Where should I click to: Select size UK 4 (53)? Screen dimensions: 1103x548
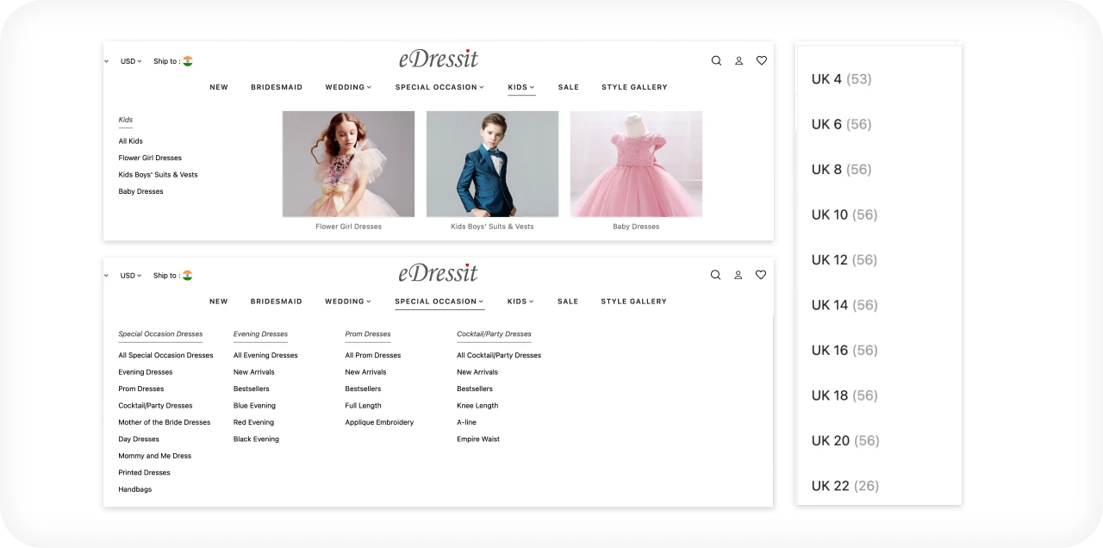pos(841,79)
